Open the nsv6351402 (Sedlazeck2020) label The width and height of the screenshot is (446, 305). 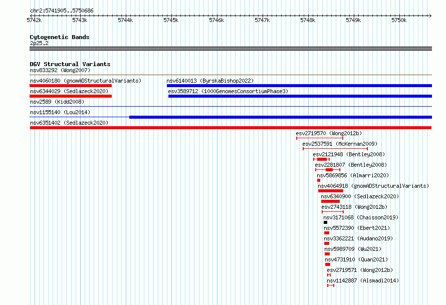69,123
